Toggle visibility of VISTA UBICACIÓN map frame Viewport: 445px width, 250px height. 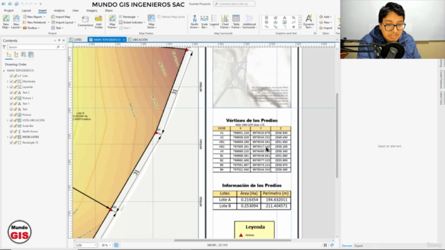click(x=11, y=120)
